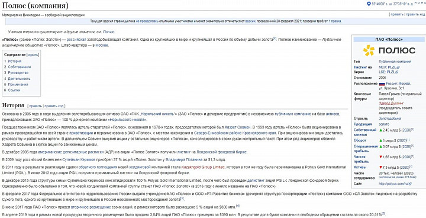Open 'Россия' link in infobox
The height and width of the screenshot is (218, 426).
click(x=392, y=84)
